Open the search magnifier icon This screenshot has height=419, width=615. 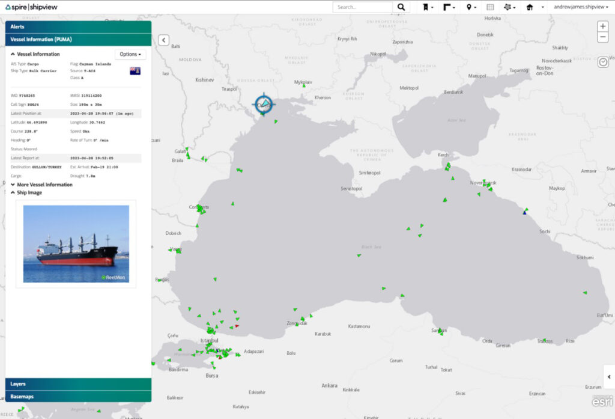click(401, 7)
